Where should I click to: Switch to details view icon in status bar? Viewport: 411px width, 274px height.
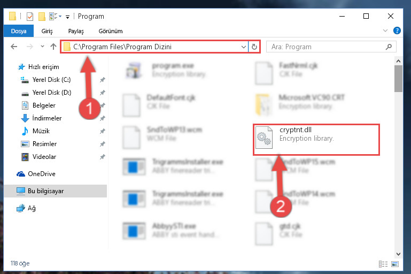(x=383, y=264)
